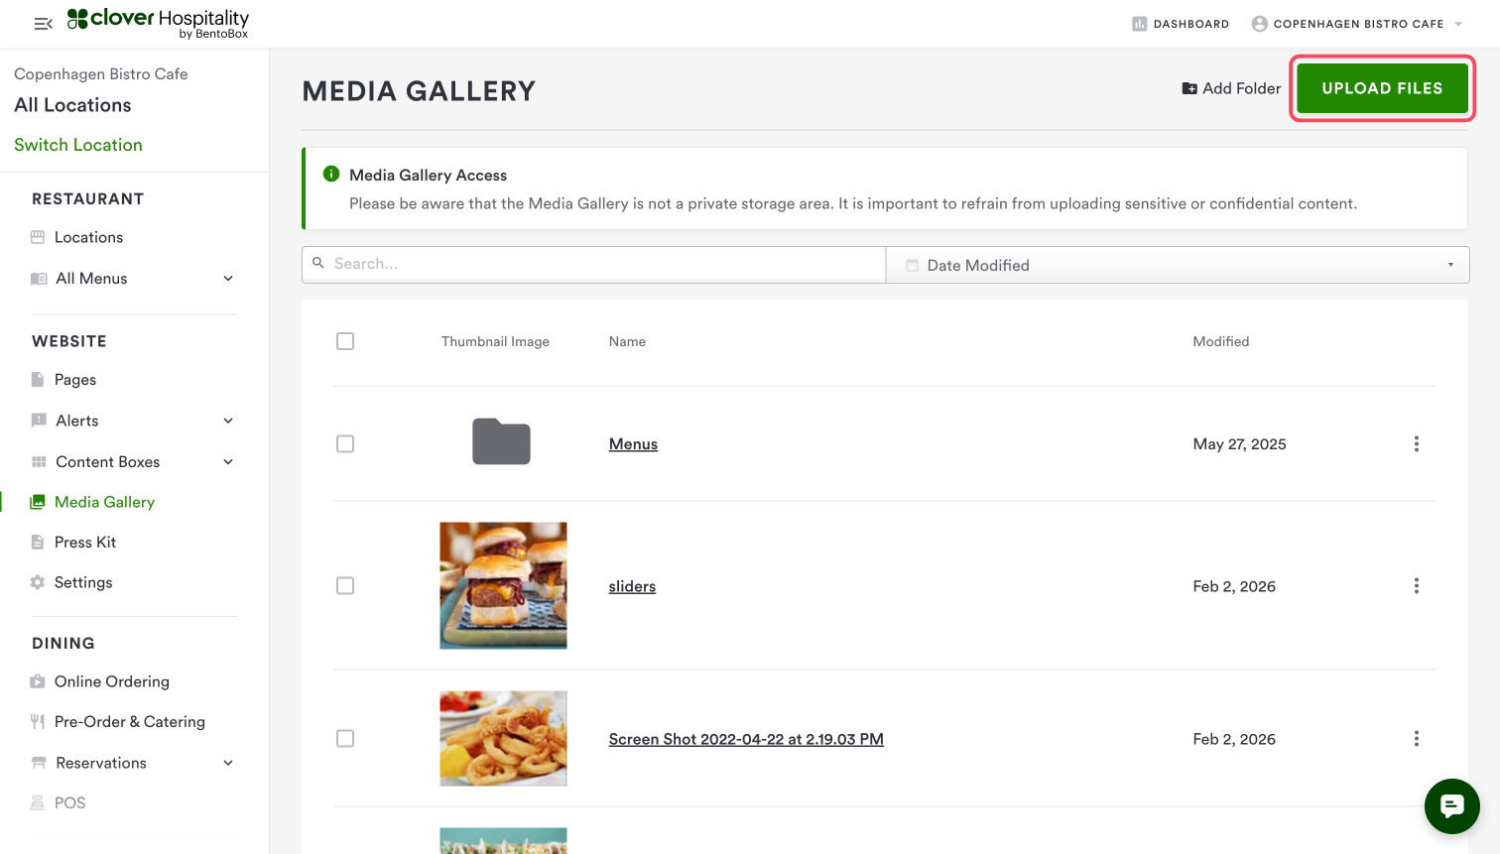The image size is (1500, 854).
Task: Open three-dot options for Menus folder
Action: pyautogui.click(x=1416, y=444)
